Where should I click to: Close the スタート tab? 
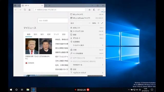(x=42, y=6)
